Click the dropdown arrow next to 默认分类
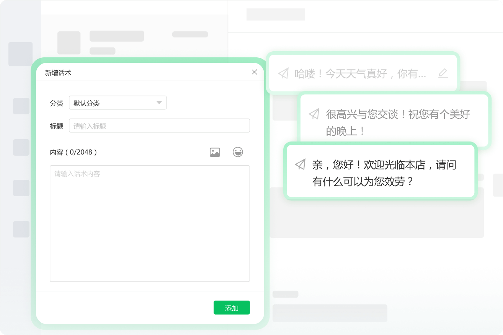Screen dimensions: 503x335 pyautogui.click(x=160, y=102)
